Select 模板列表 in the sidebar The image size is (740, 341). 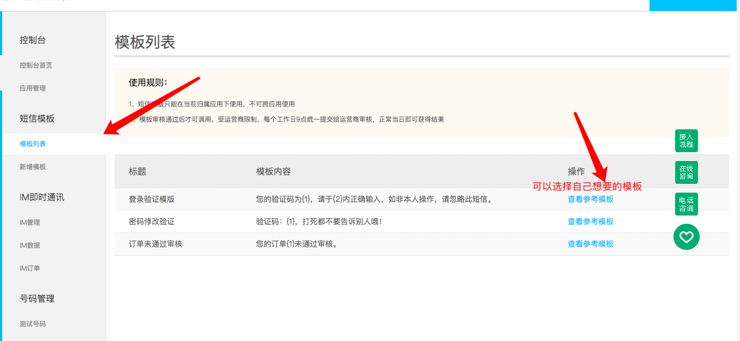tap(33, 144)
